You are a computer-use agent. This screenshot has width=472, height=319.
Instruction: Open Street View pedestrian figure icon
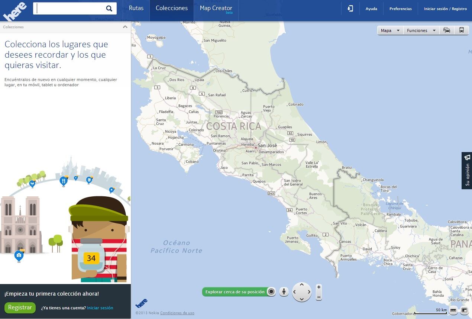coord(284,292)
